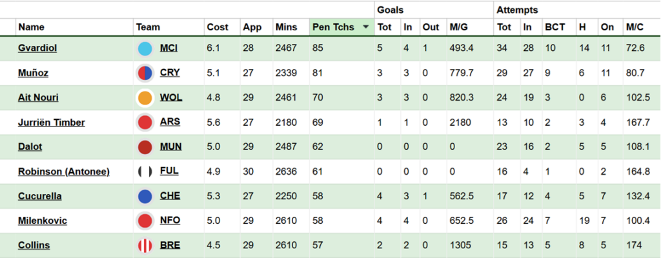Click the Name column header
This screenshot has width=661, height=258.
point(31,27)
